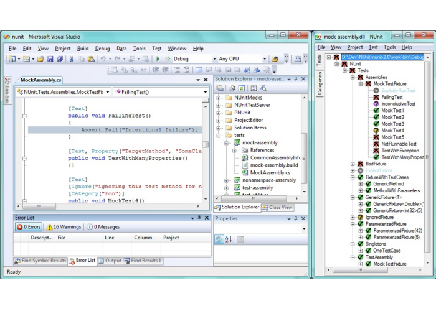Switch to the Output tab
436x311 pixels.
(x=110, y=261)
